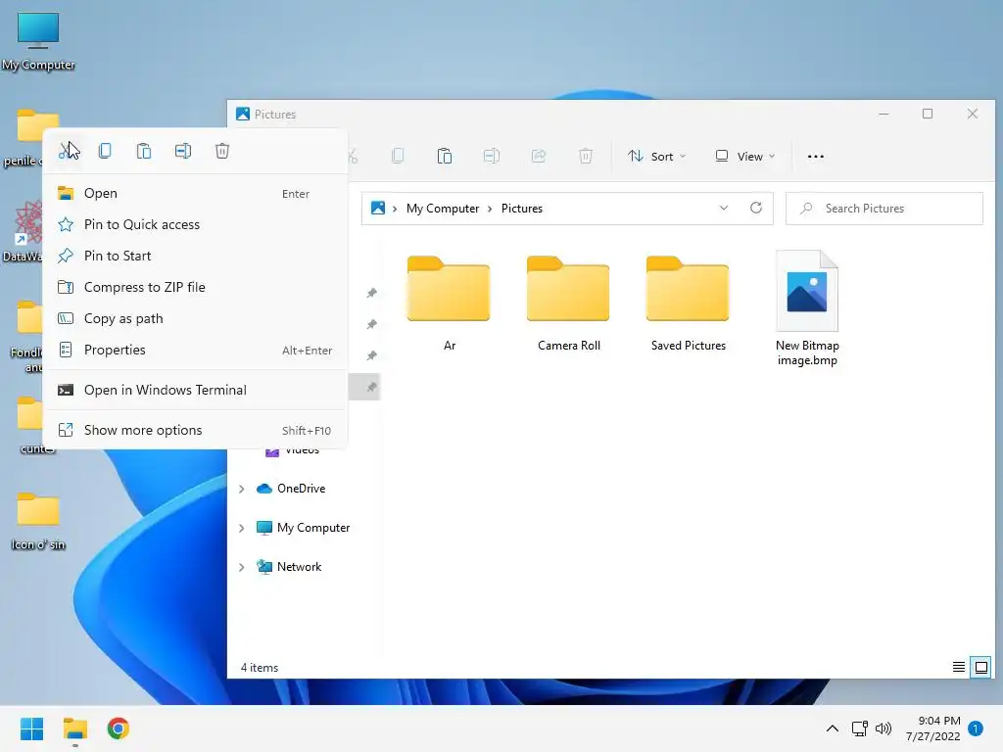The width and height of the screenshot is (1003, 752).
Task: Click the volume speaker tray icon
Action: pyautogui.click(x=884, y=728)
